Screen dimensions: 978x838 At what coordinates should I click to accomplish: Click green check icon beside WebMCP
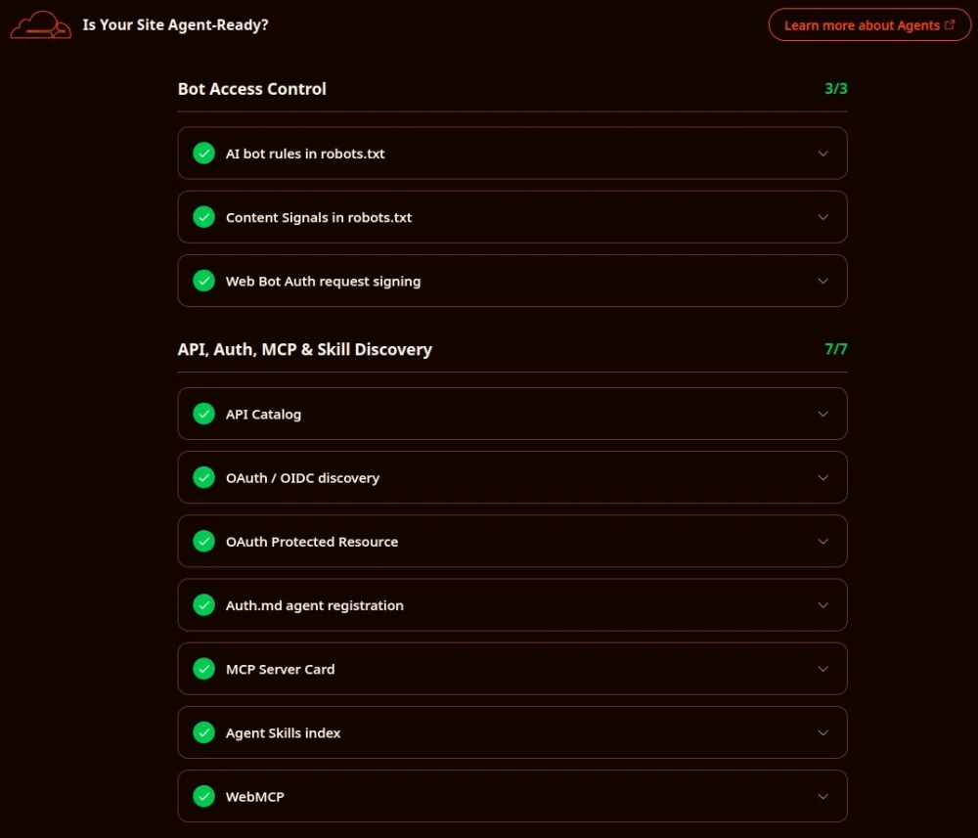[204, 796]
